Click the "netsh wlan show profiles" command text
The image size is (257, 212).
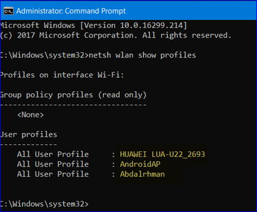point(142,55)
